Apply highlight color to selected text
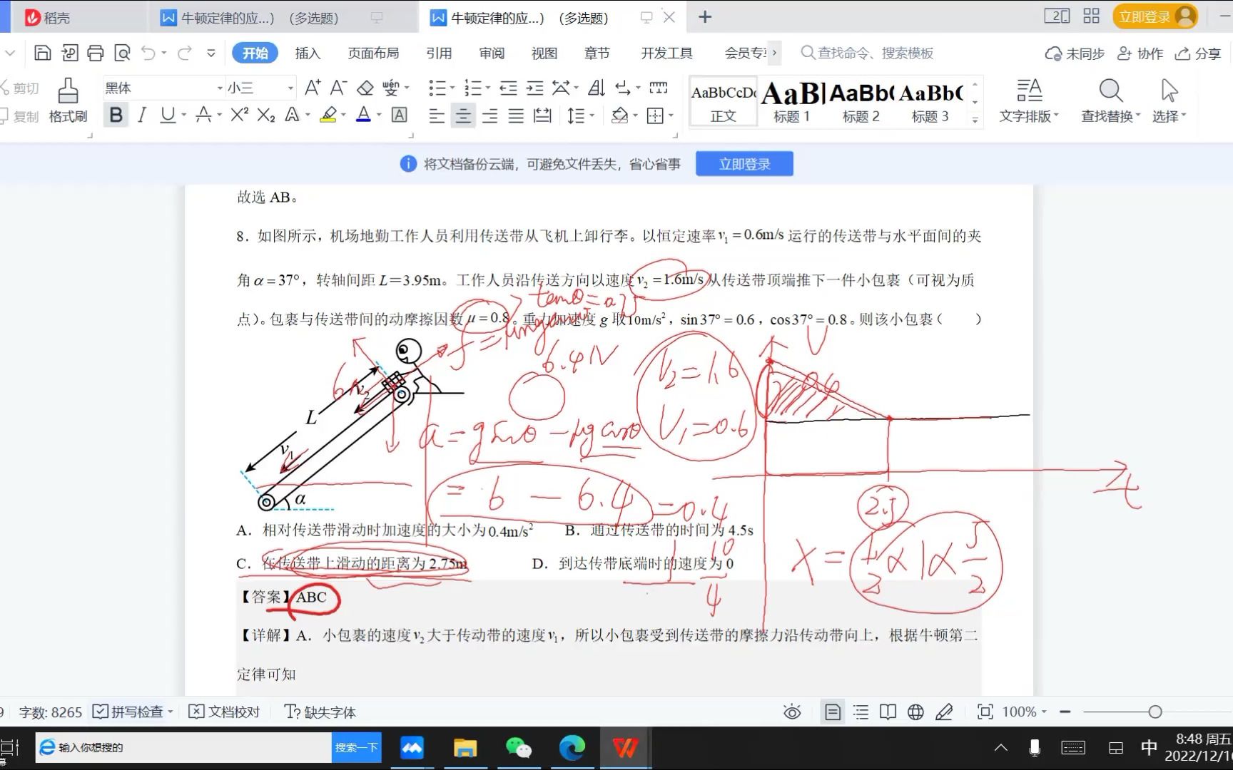The height and width of the screenshot is (770, 1233). (x=328, y=115)
